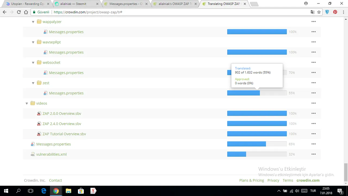Open a new browser tab
The image size is (348, 196).
254,4
